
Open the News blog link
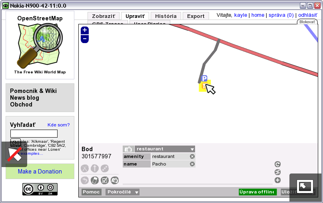(24, 98)
